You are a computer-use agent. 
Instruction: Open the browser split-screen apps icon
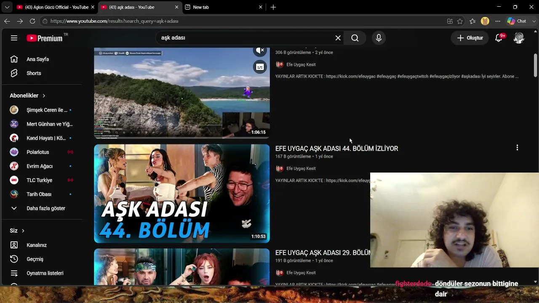(450, 21)
